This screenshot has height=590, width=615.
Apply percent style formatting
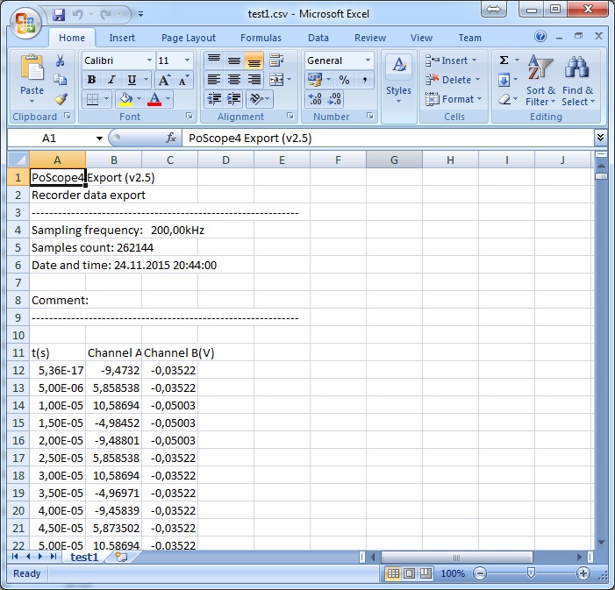pos(344,80)
